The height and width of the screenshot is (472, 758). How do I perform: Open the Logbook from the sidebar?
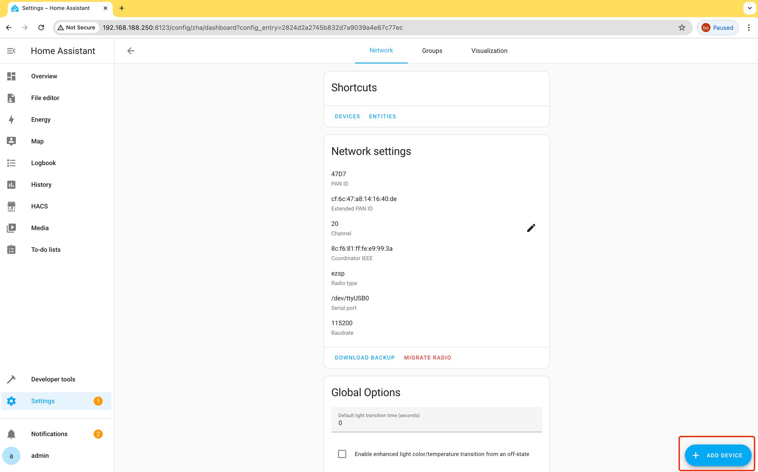(43, 163)
